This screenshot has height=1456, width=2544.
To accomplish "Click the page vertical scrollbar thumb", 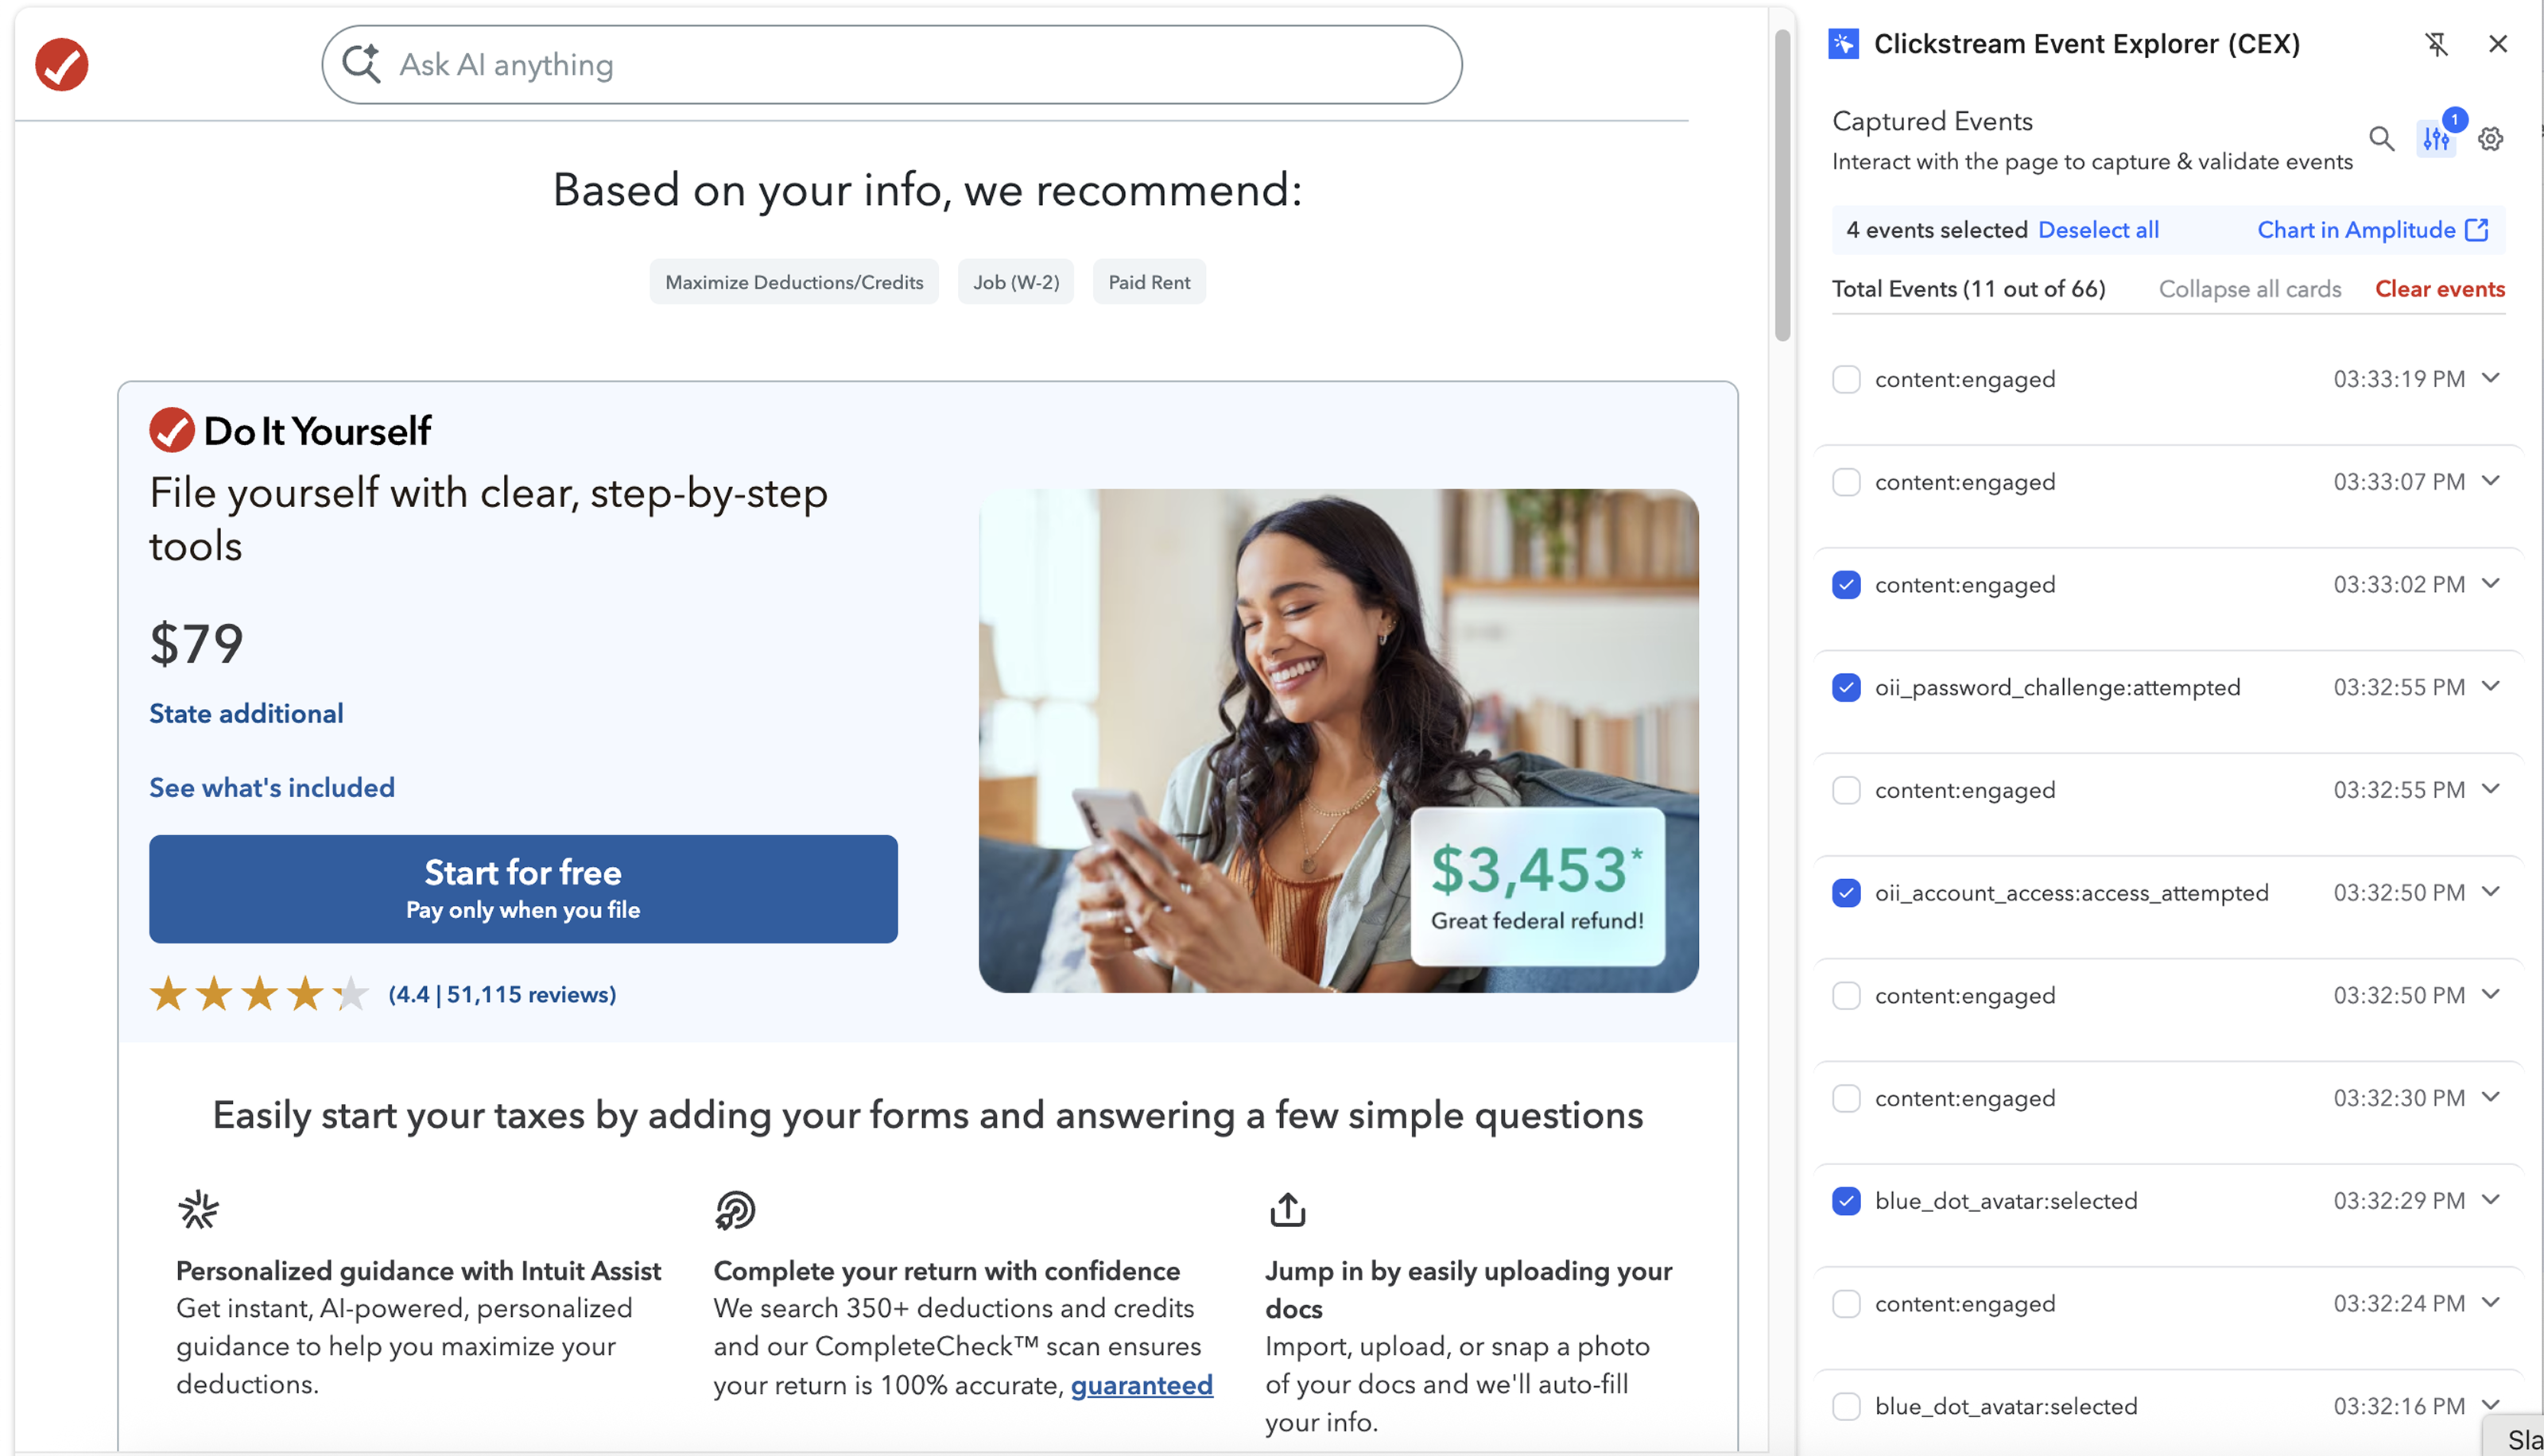I will point(1782,185).
